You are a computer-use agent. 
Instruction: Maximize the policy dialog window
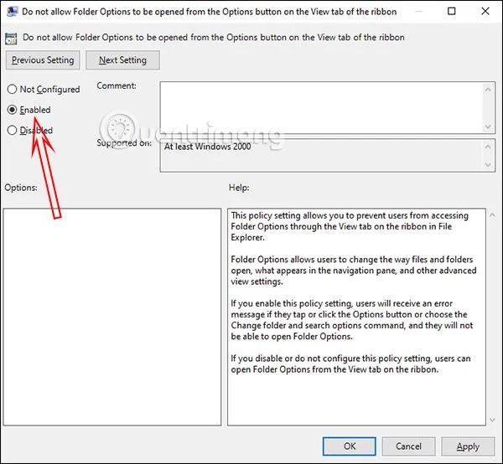click(451, 11)
